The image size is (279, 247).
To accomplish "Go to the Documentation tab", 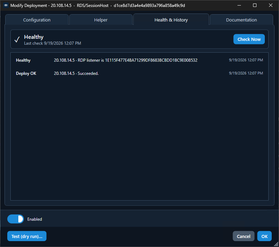I will click(x=241, y=20).
